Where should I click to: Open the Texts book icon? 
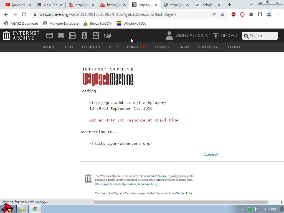(61, 35)
